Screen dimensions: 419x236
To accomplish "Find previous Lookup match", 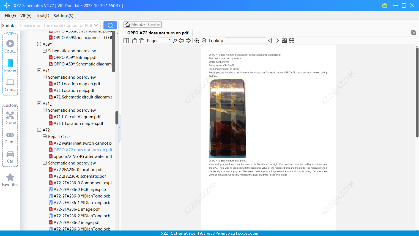I will coord(270,41).
